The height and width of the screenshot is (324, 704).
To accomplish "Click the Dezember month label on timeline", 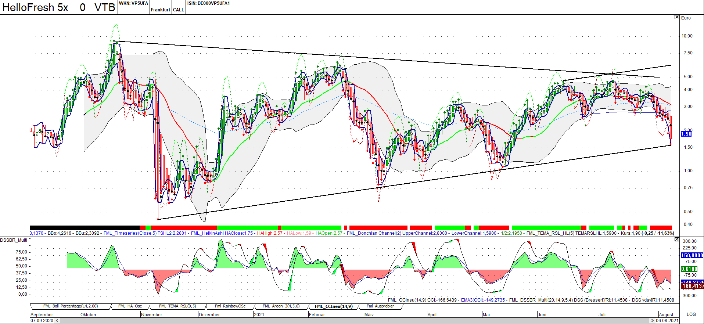I will [209, 315].
